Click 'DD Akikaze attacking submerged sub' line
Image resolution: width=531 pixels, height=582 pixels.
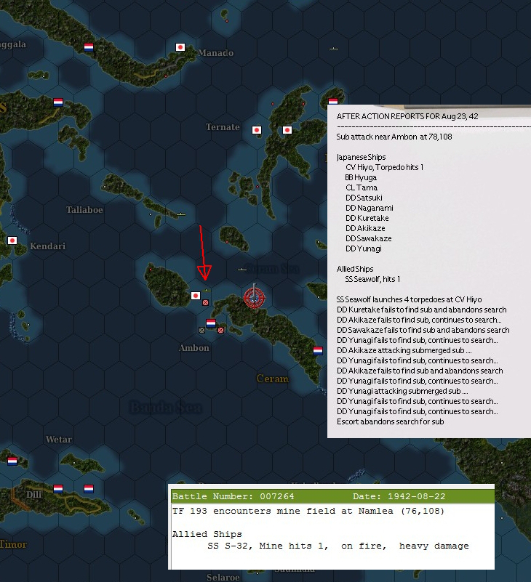click(x=404, y=350)
